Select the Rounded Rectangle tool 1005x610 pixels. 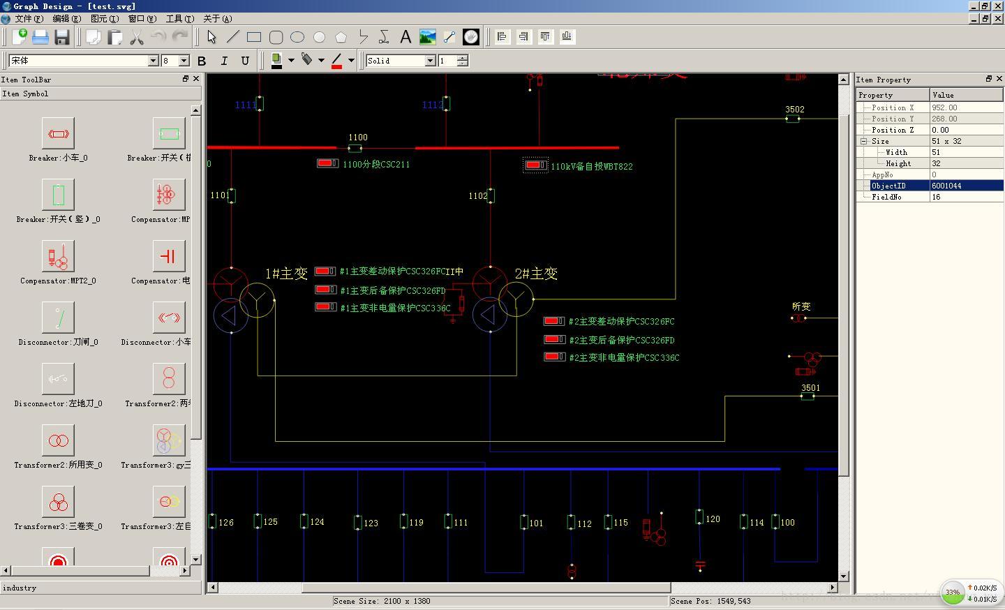pos(276,37)
